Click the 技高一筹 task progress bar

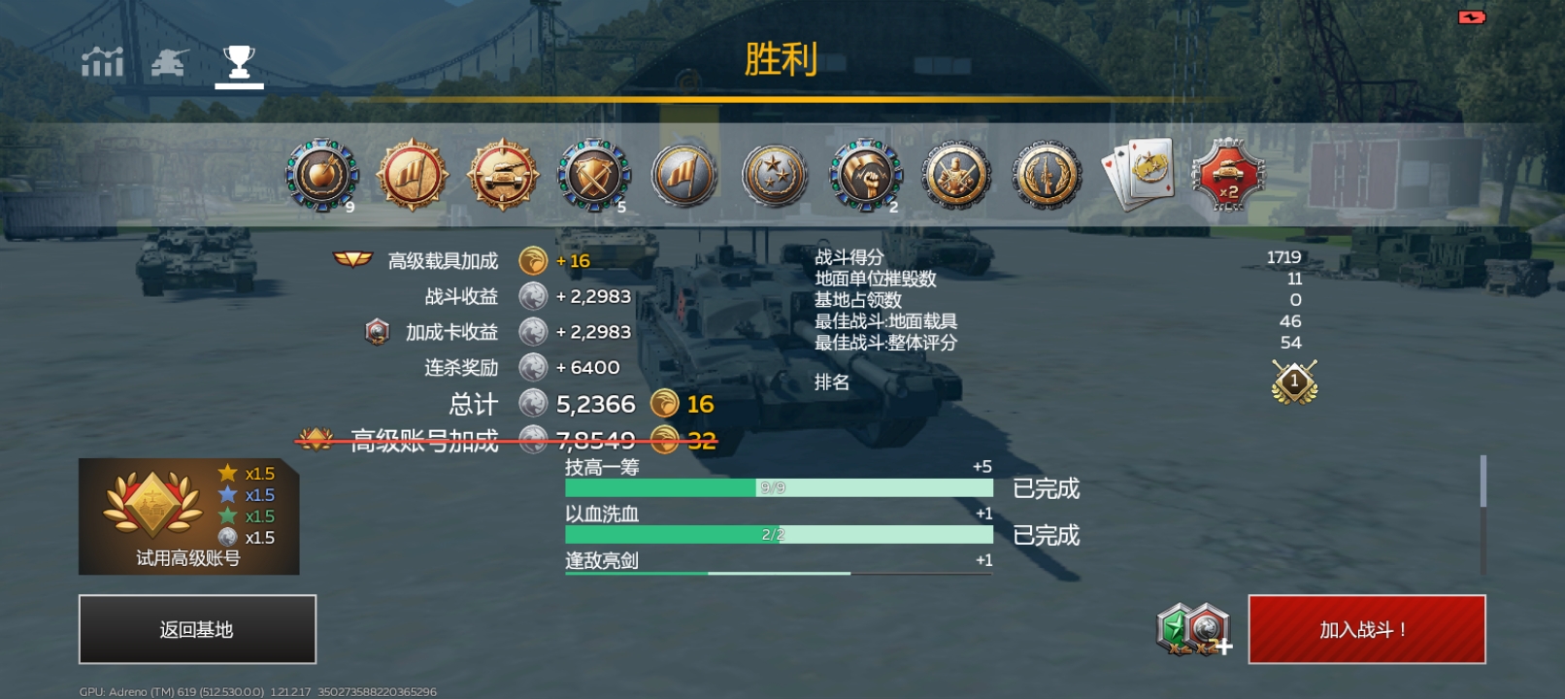point(779,487)
